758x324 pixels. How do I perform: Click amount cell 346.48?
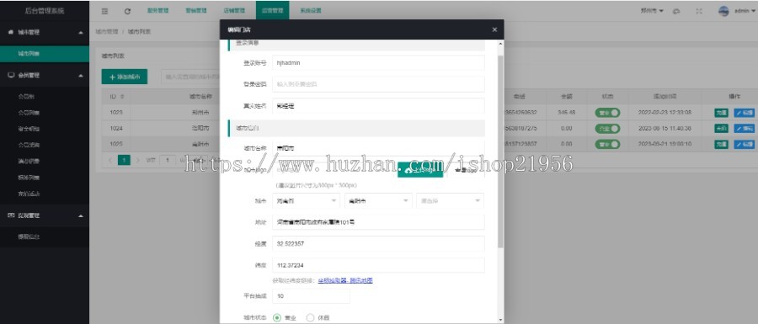point(566,113)
